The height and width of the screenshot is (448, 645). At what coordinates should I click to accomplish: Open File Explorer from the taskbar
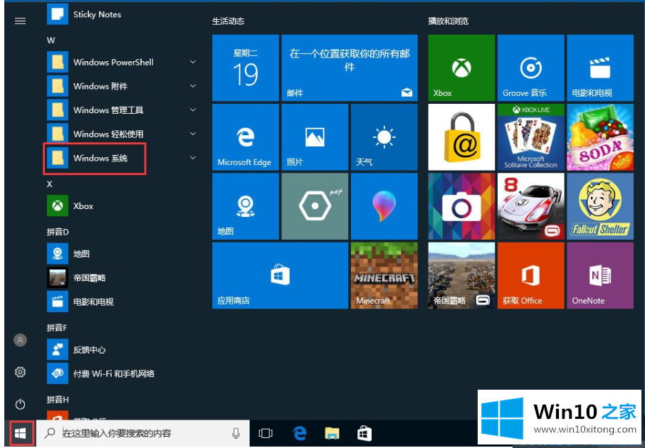coord(332,433)
